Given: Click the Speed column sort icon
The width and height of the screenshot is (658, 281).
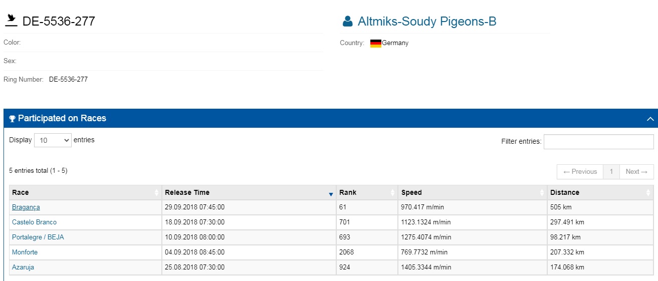Looking at the screenshot, I should pos(542,193).
